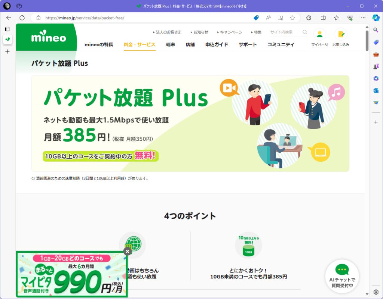Screen dimensions: 383x299
Task: Click the page vertical scrollbar thumb
Action: [367, 40]
